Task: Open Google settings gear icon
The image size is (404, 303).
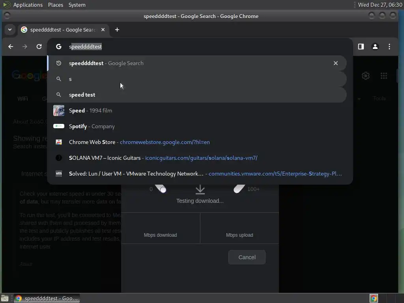Action: 366,76
